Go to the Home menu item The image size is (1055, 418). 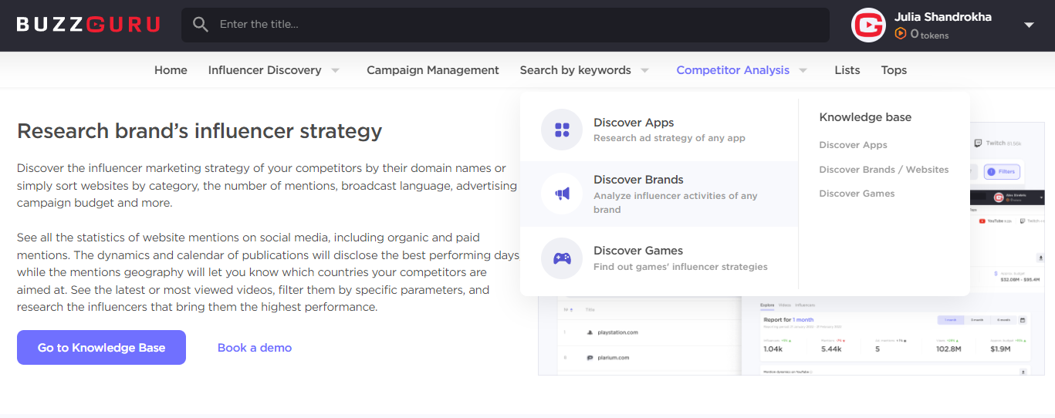[x=171, y=70]
